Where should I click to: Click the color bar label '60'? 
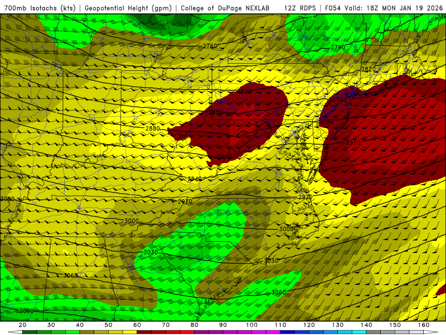click(x=137, y=325)
